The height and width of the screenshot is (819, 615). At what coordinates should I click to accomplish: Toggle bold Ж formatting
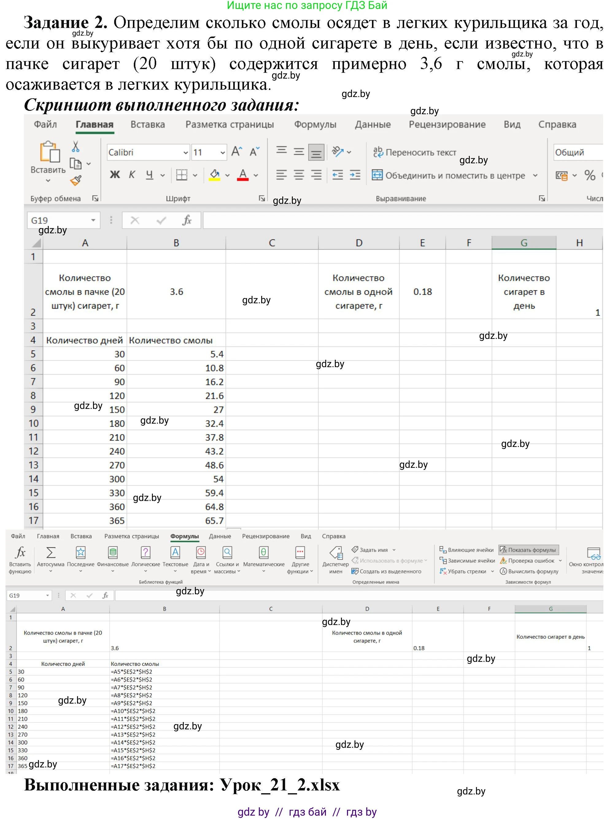tap(115, 175)
